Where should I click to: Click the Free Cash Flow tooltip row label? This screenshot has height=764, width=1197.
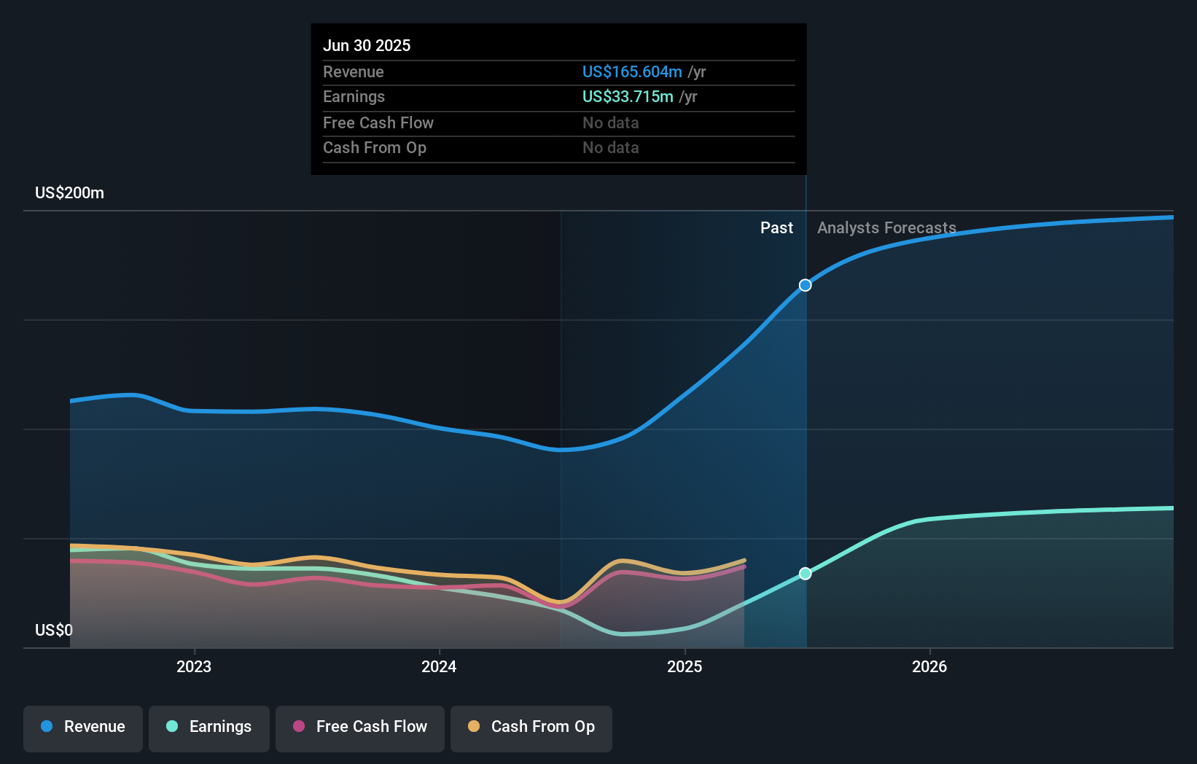pos(378,122)
